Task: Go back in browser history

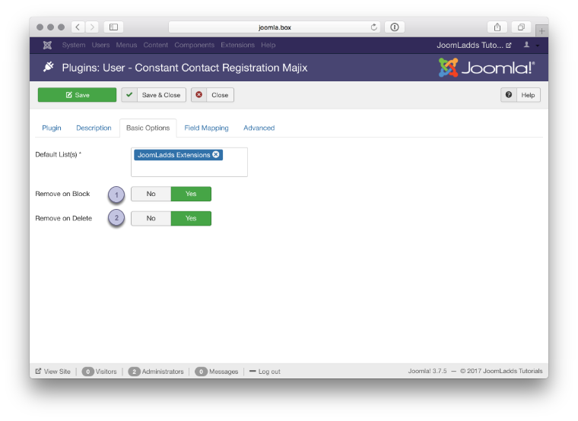Action: [78, 27]
